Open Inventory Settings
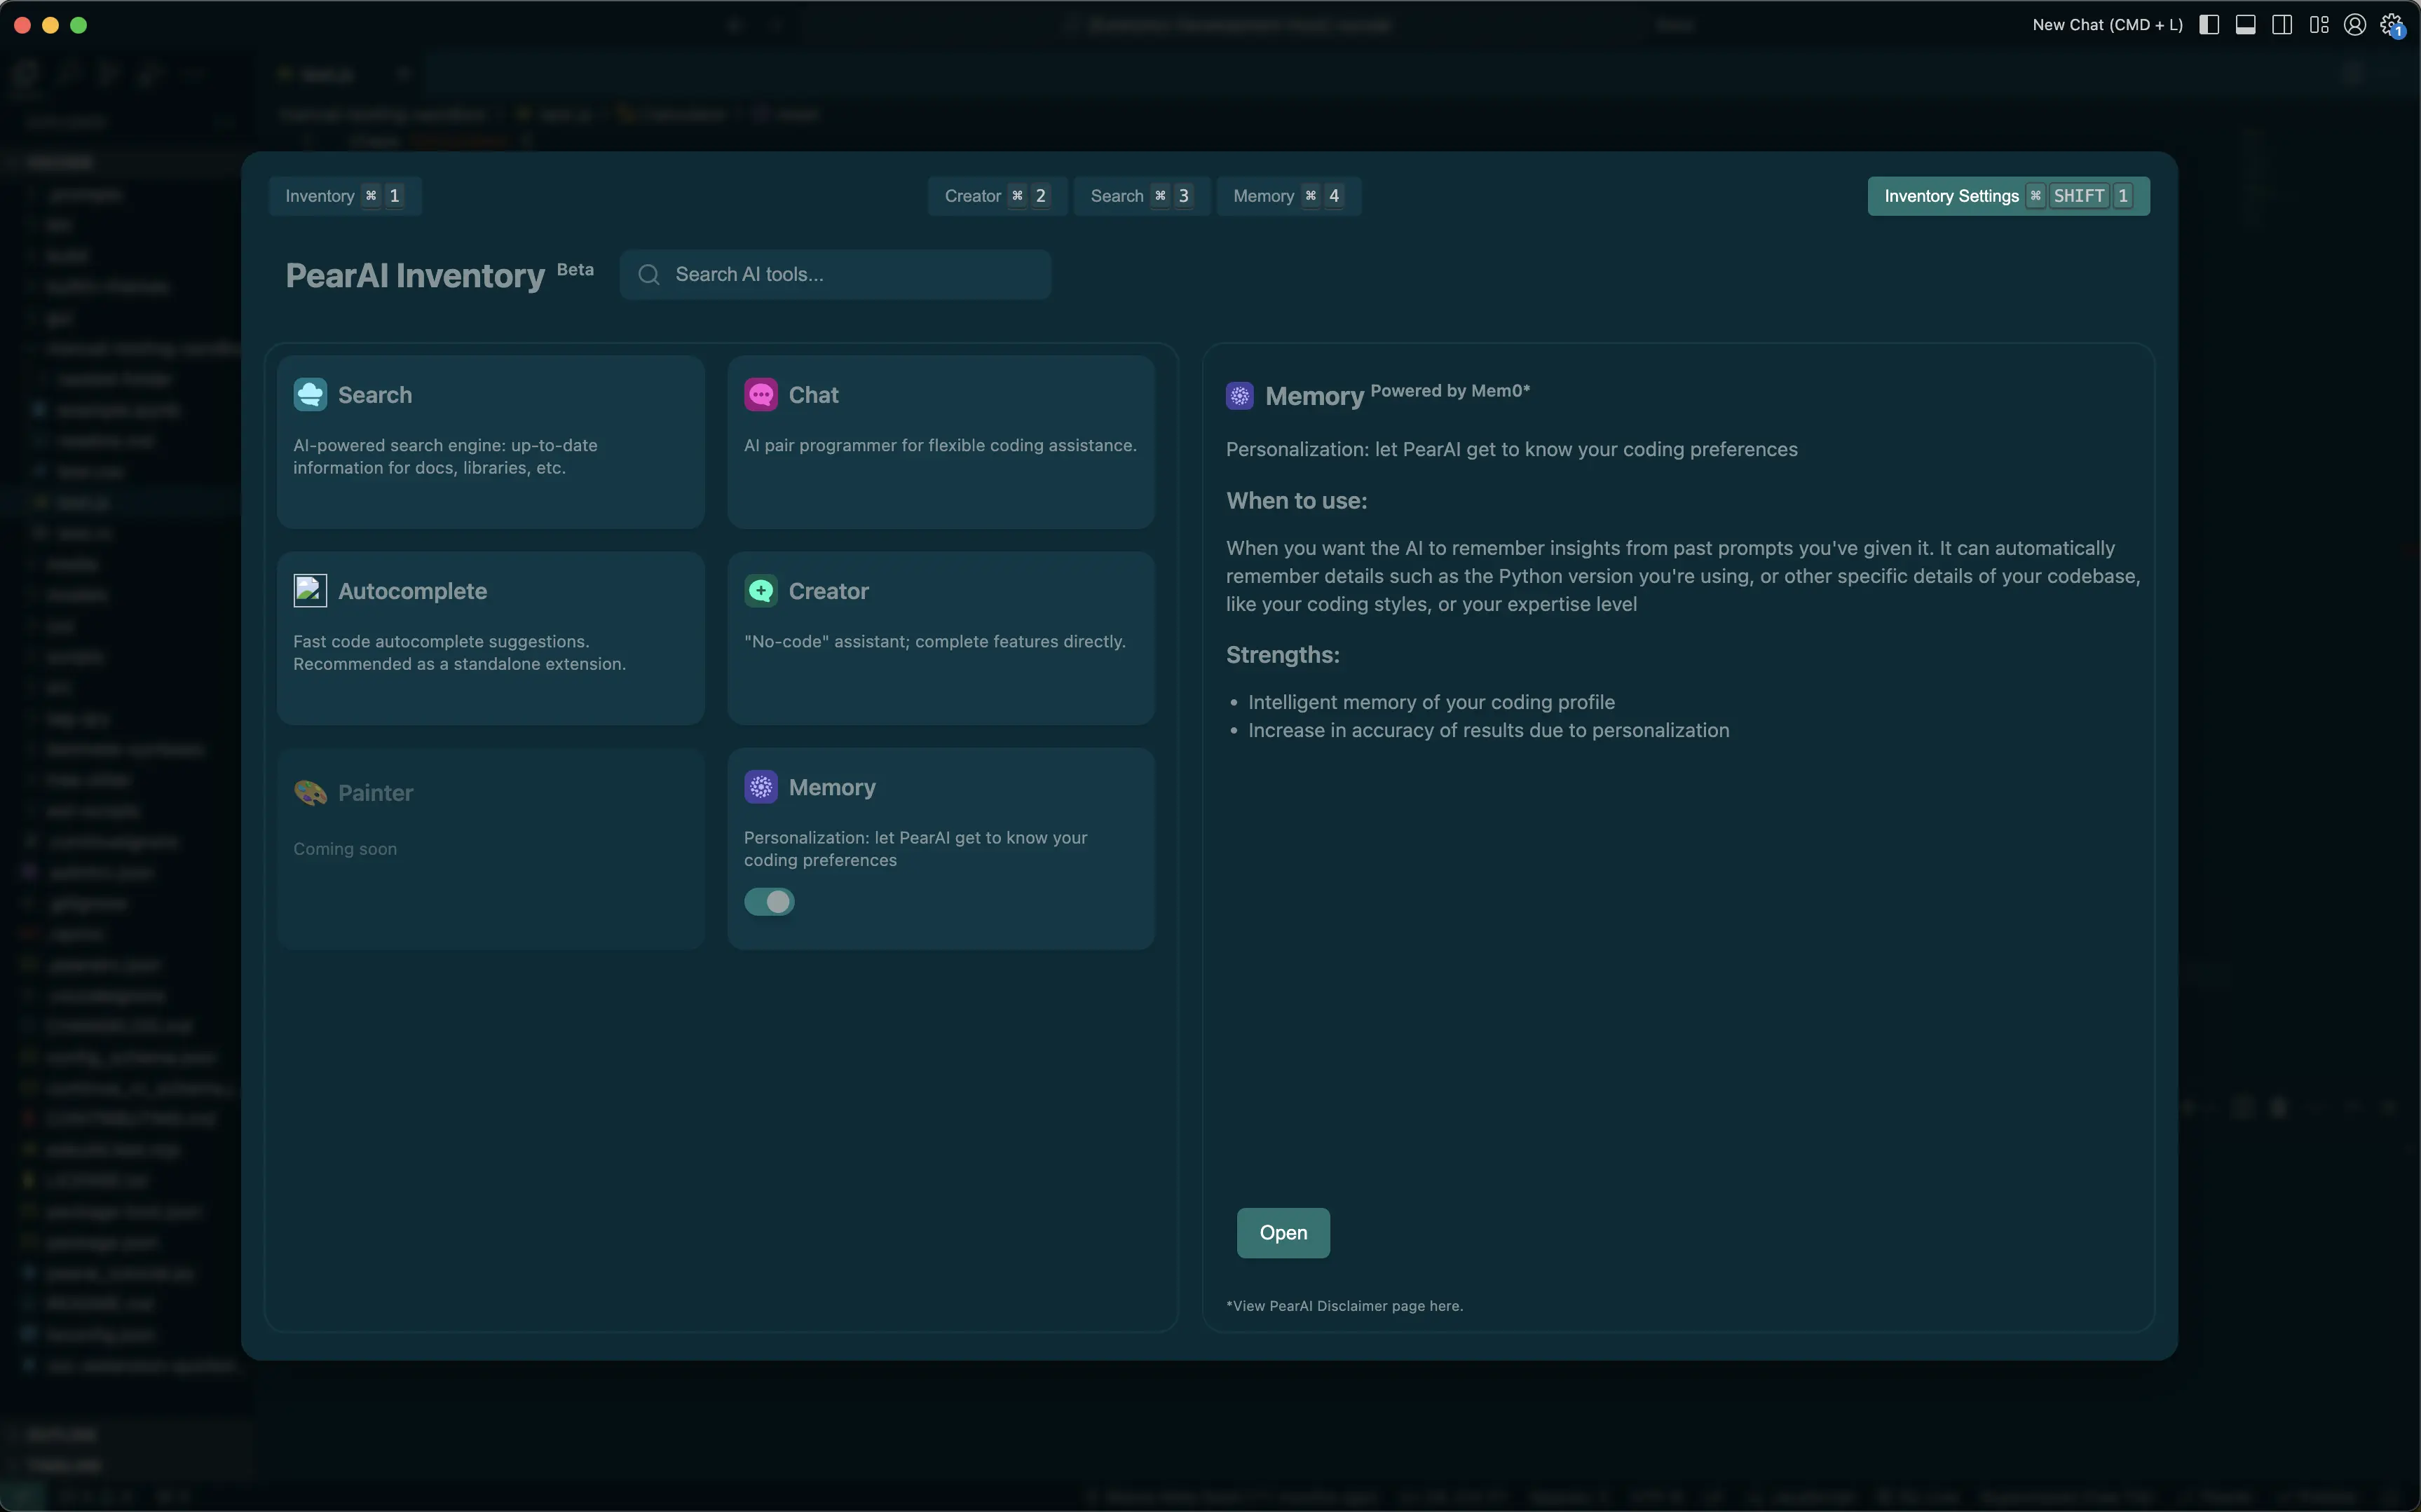Screen dimensions: 2421x1512 pos(2008,196)
